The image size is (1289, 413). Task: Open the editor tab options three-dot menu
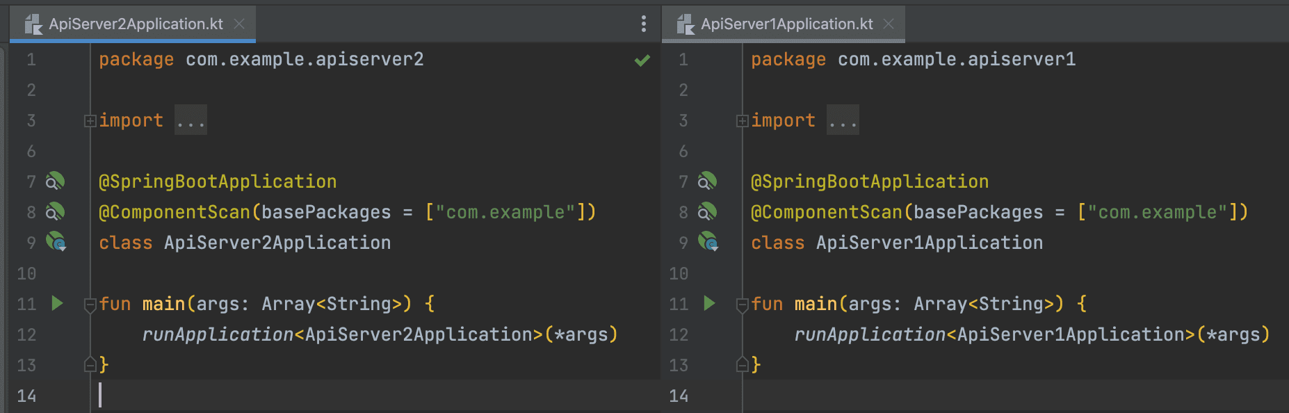point(644,24)
